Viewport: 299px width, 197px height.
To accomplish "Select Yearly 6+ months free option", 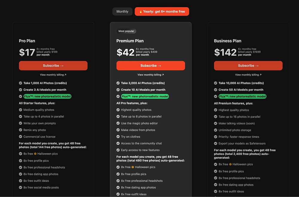I will 162,12.
